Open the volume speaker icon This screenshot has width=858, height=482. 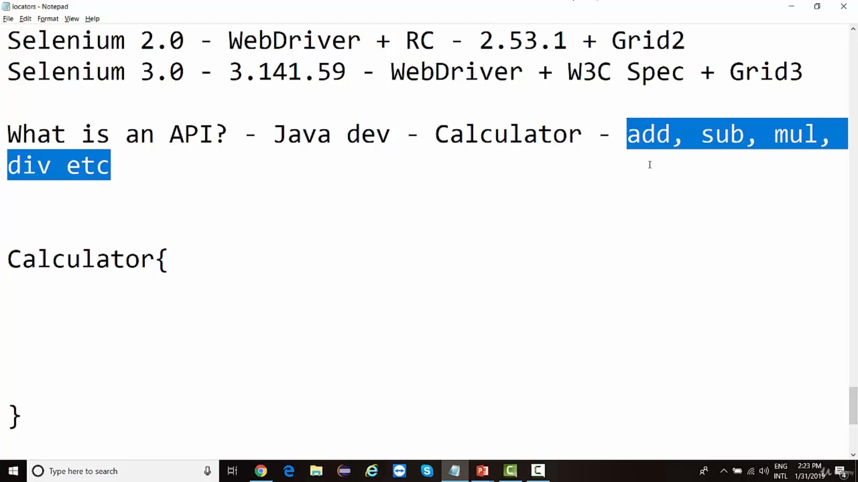(x=764, y=471)
